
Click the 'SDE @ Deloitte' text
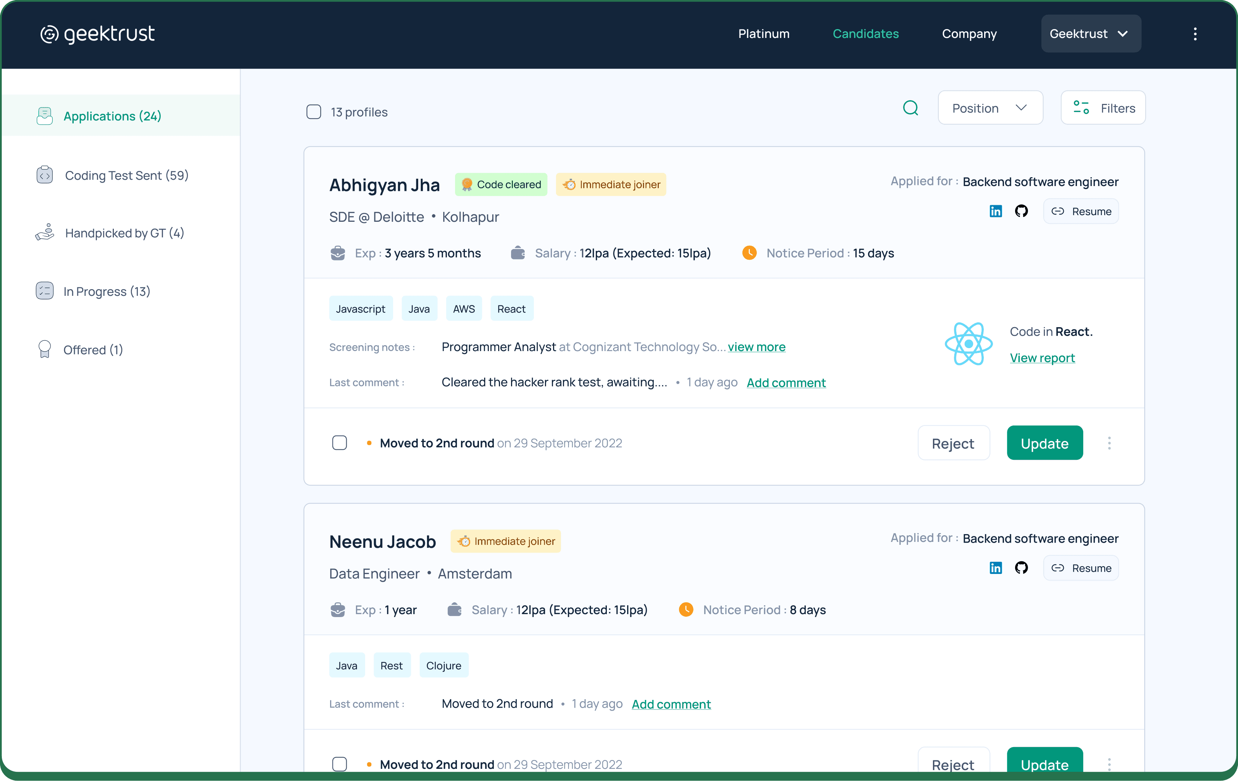coord(376,217)
